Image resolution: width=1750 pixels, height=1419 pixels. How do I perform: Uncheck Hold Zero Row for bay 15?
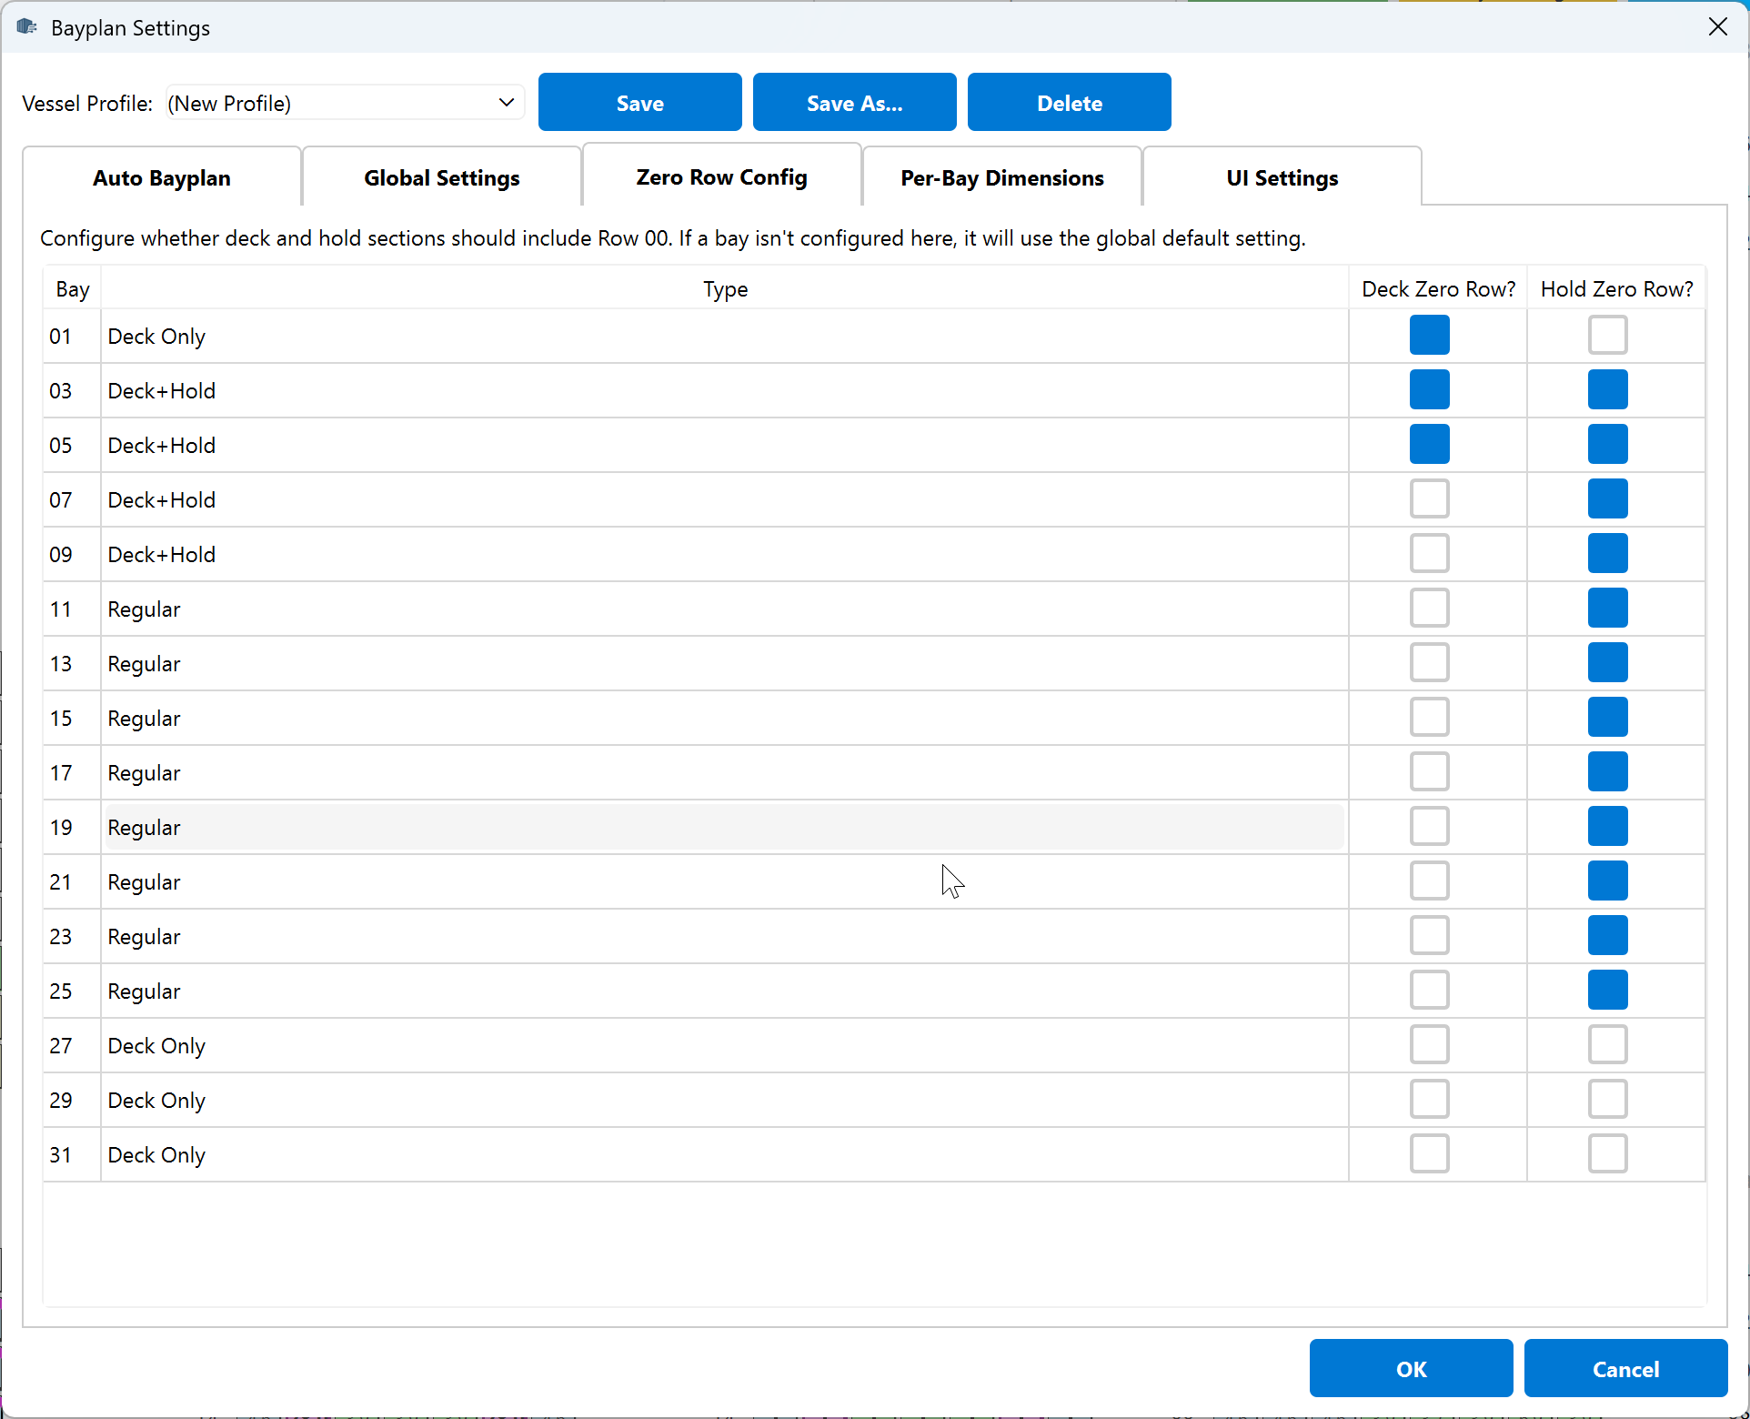[x=1607, y=718]
